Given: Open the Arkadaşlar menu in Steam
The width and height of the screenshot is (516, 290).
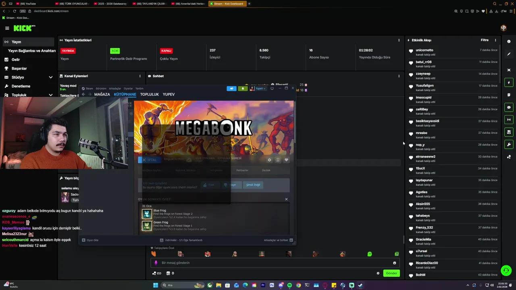Looking at the screenshot, I should [x=115, y=89].
